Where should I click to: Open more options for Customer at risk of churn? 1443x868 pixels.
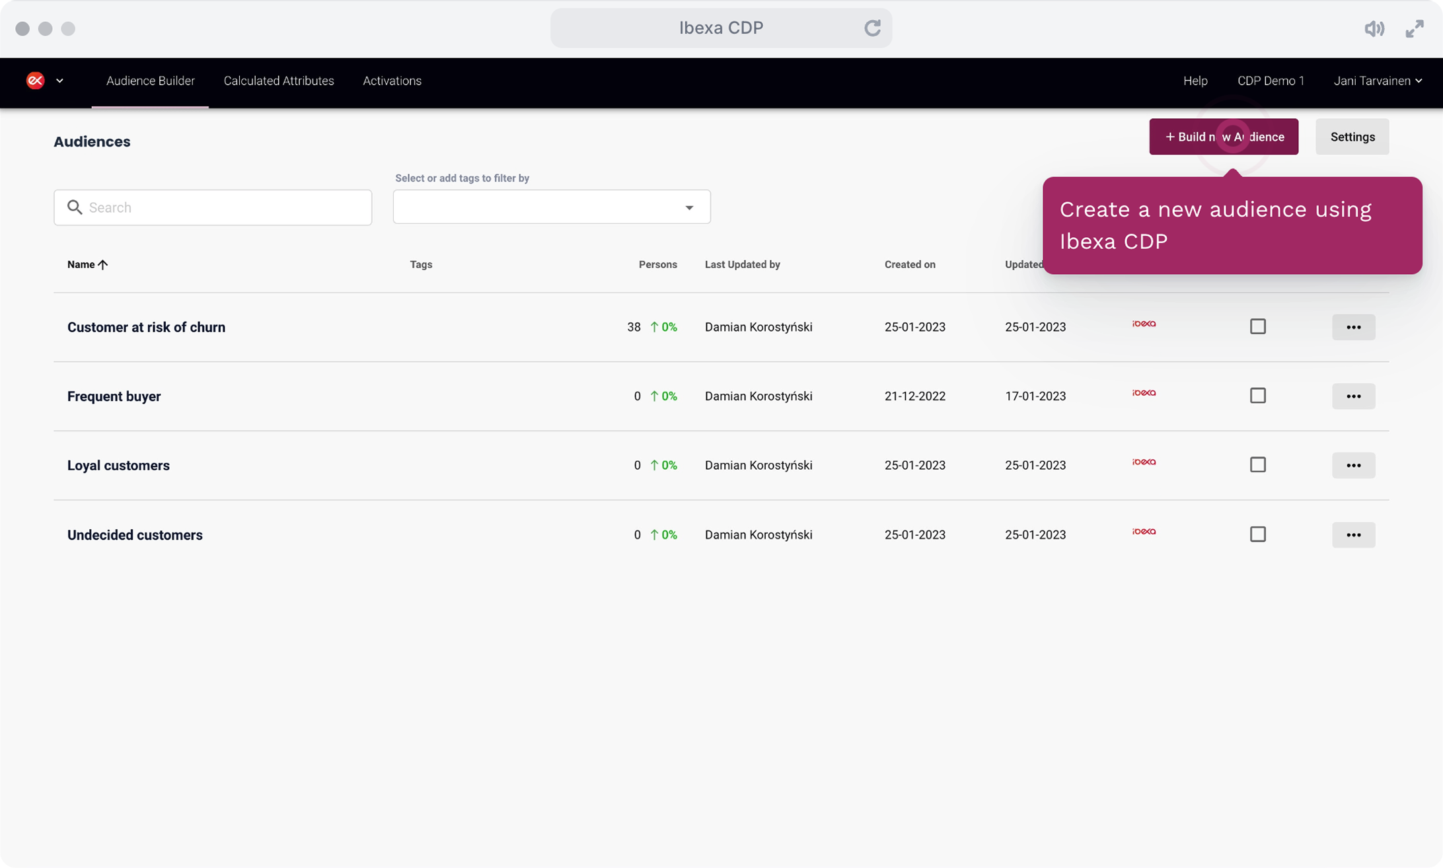tap(1353, 327)
